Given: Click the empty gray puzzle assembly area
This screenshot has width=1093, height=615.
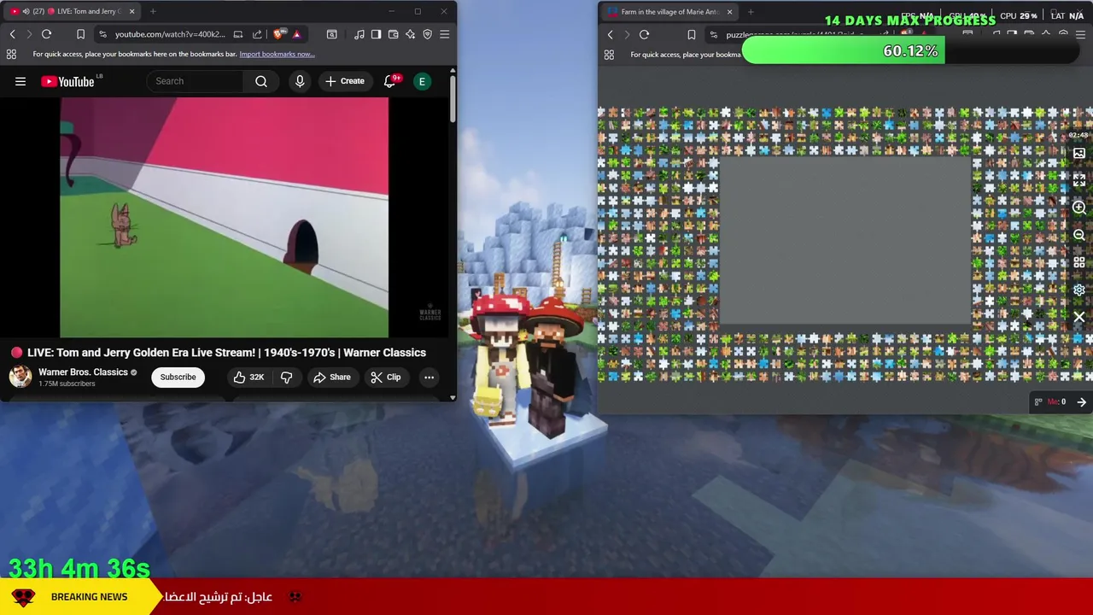Looking at the screenshot, I should click(845, 241).
